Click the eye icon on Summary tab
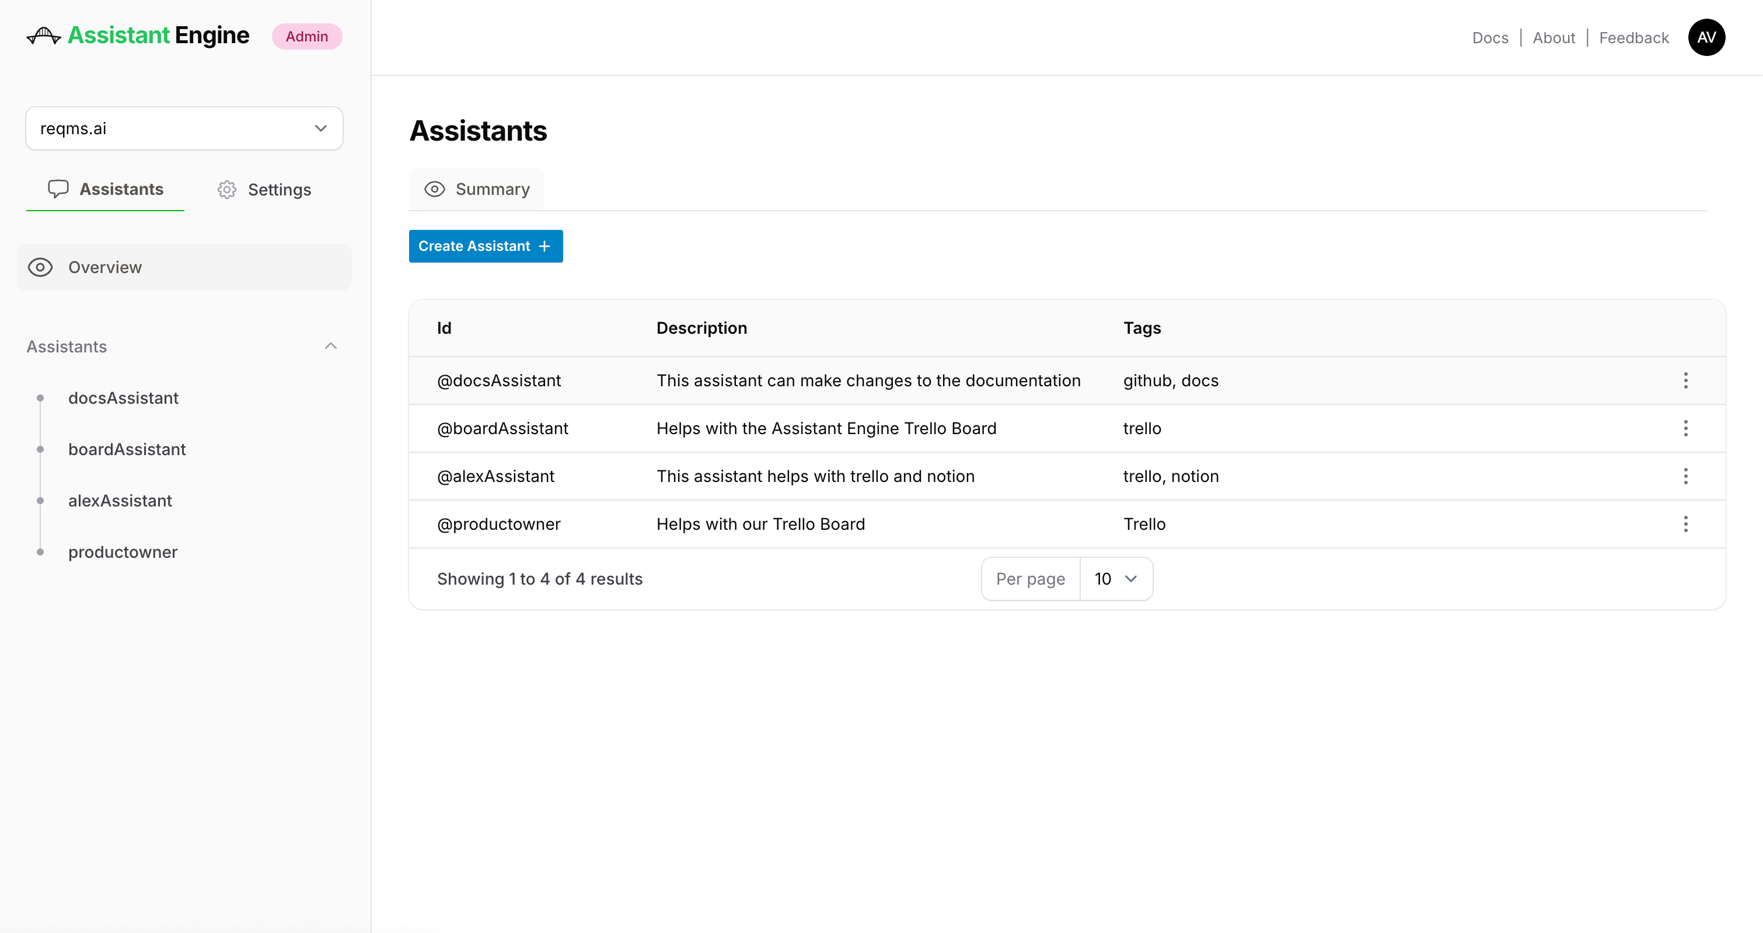The width and height of the screenshot is (1763, 933). point(435,190)
